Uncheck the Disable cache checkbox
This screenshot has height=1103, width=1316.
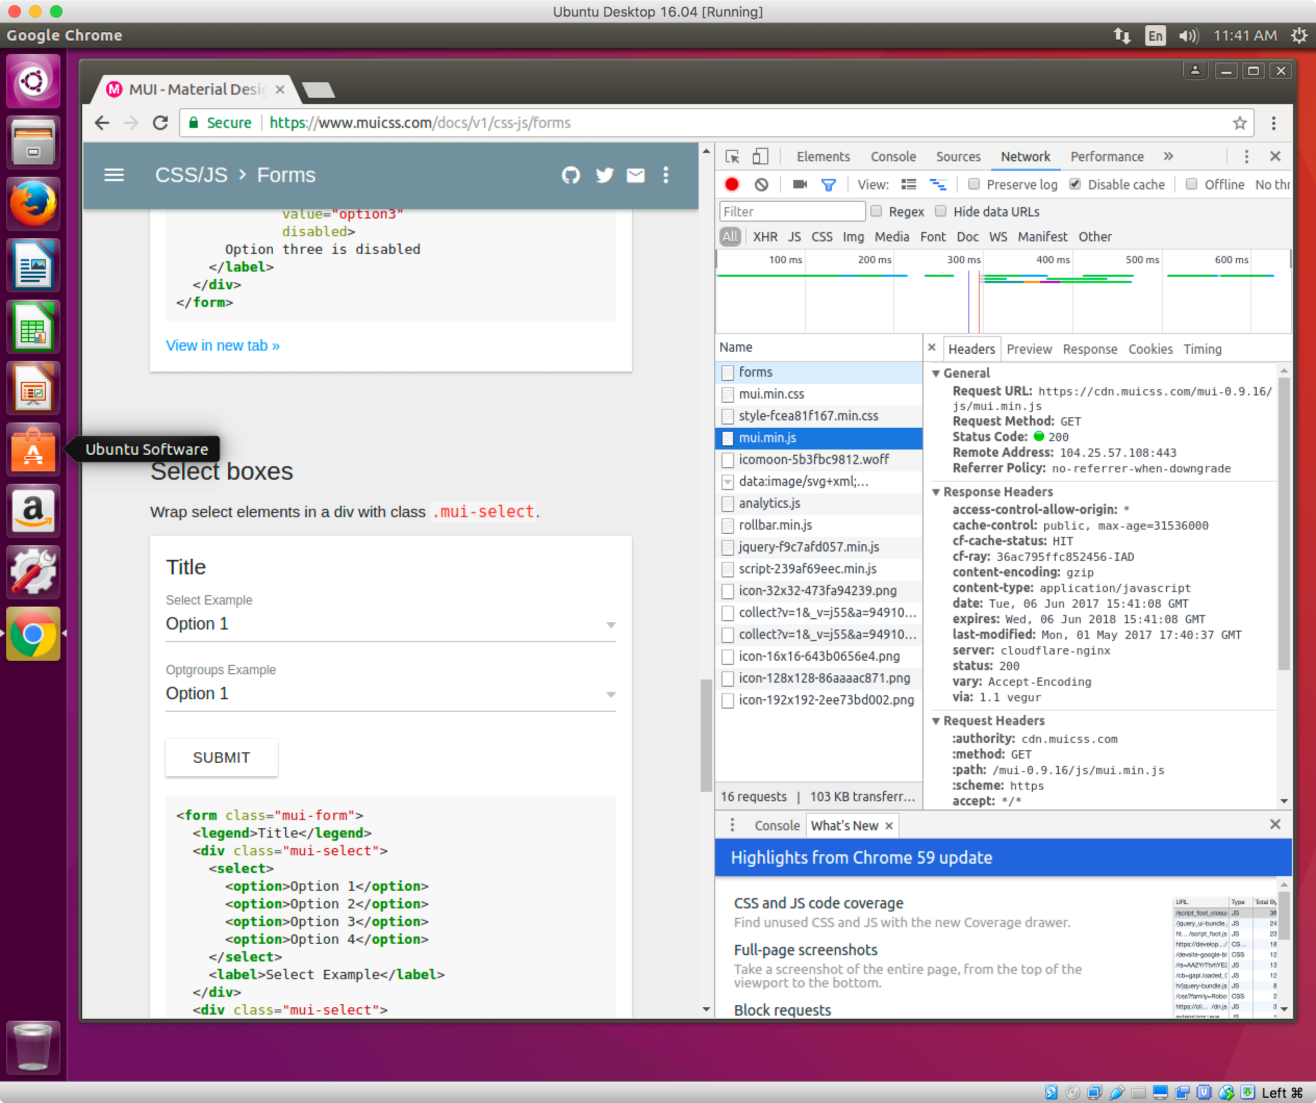click(1075, 184)
